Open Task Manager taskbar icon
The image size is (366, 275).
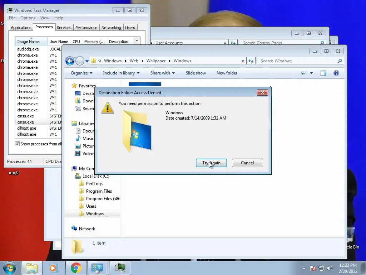[x=120, y=268]
